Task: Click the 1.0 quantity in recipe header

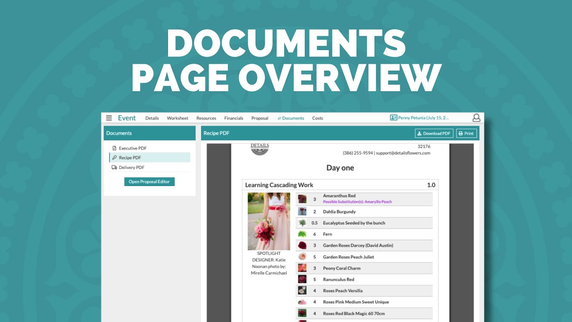Action: pyautogui.click(x=431, y=185)
